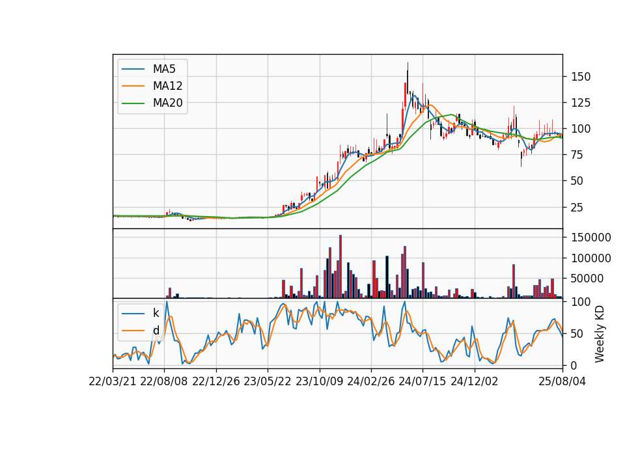Image resolution: width=625 pixels, height=449 pixels.
Task: Click the 24/12/02 date tick label
Action: point(475,381)
